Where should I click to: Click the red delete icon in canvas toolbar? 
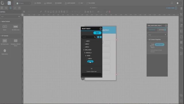click(110, 12)
